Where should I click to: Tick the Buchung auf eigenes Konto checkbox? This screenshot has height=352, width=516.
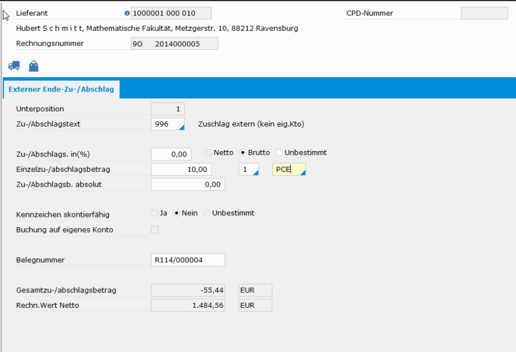[155, 230]
